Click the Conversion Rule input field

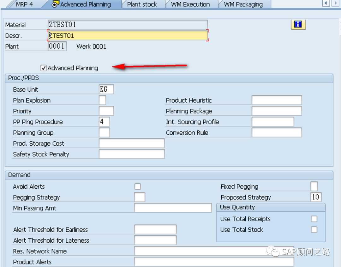coord(277,133)
